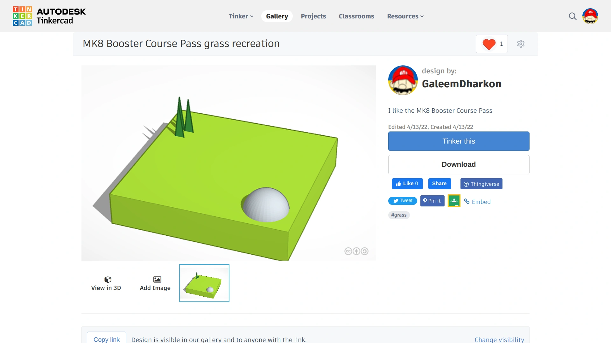Toggle the red heart like button
The height and width of the screenshot is (343, 611).
489,44
